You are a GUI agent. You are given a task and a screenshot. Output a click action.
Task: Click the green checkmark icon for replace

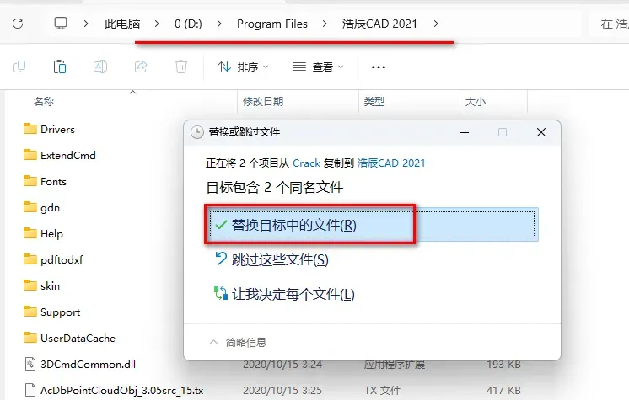(x=221, y=225)
